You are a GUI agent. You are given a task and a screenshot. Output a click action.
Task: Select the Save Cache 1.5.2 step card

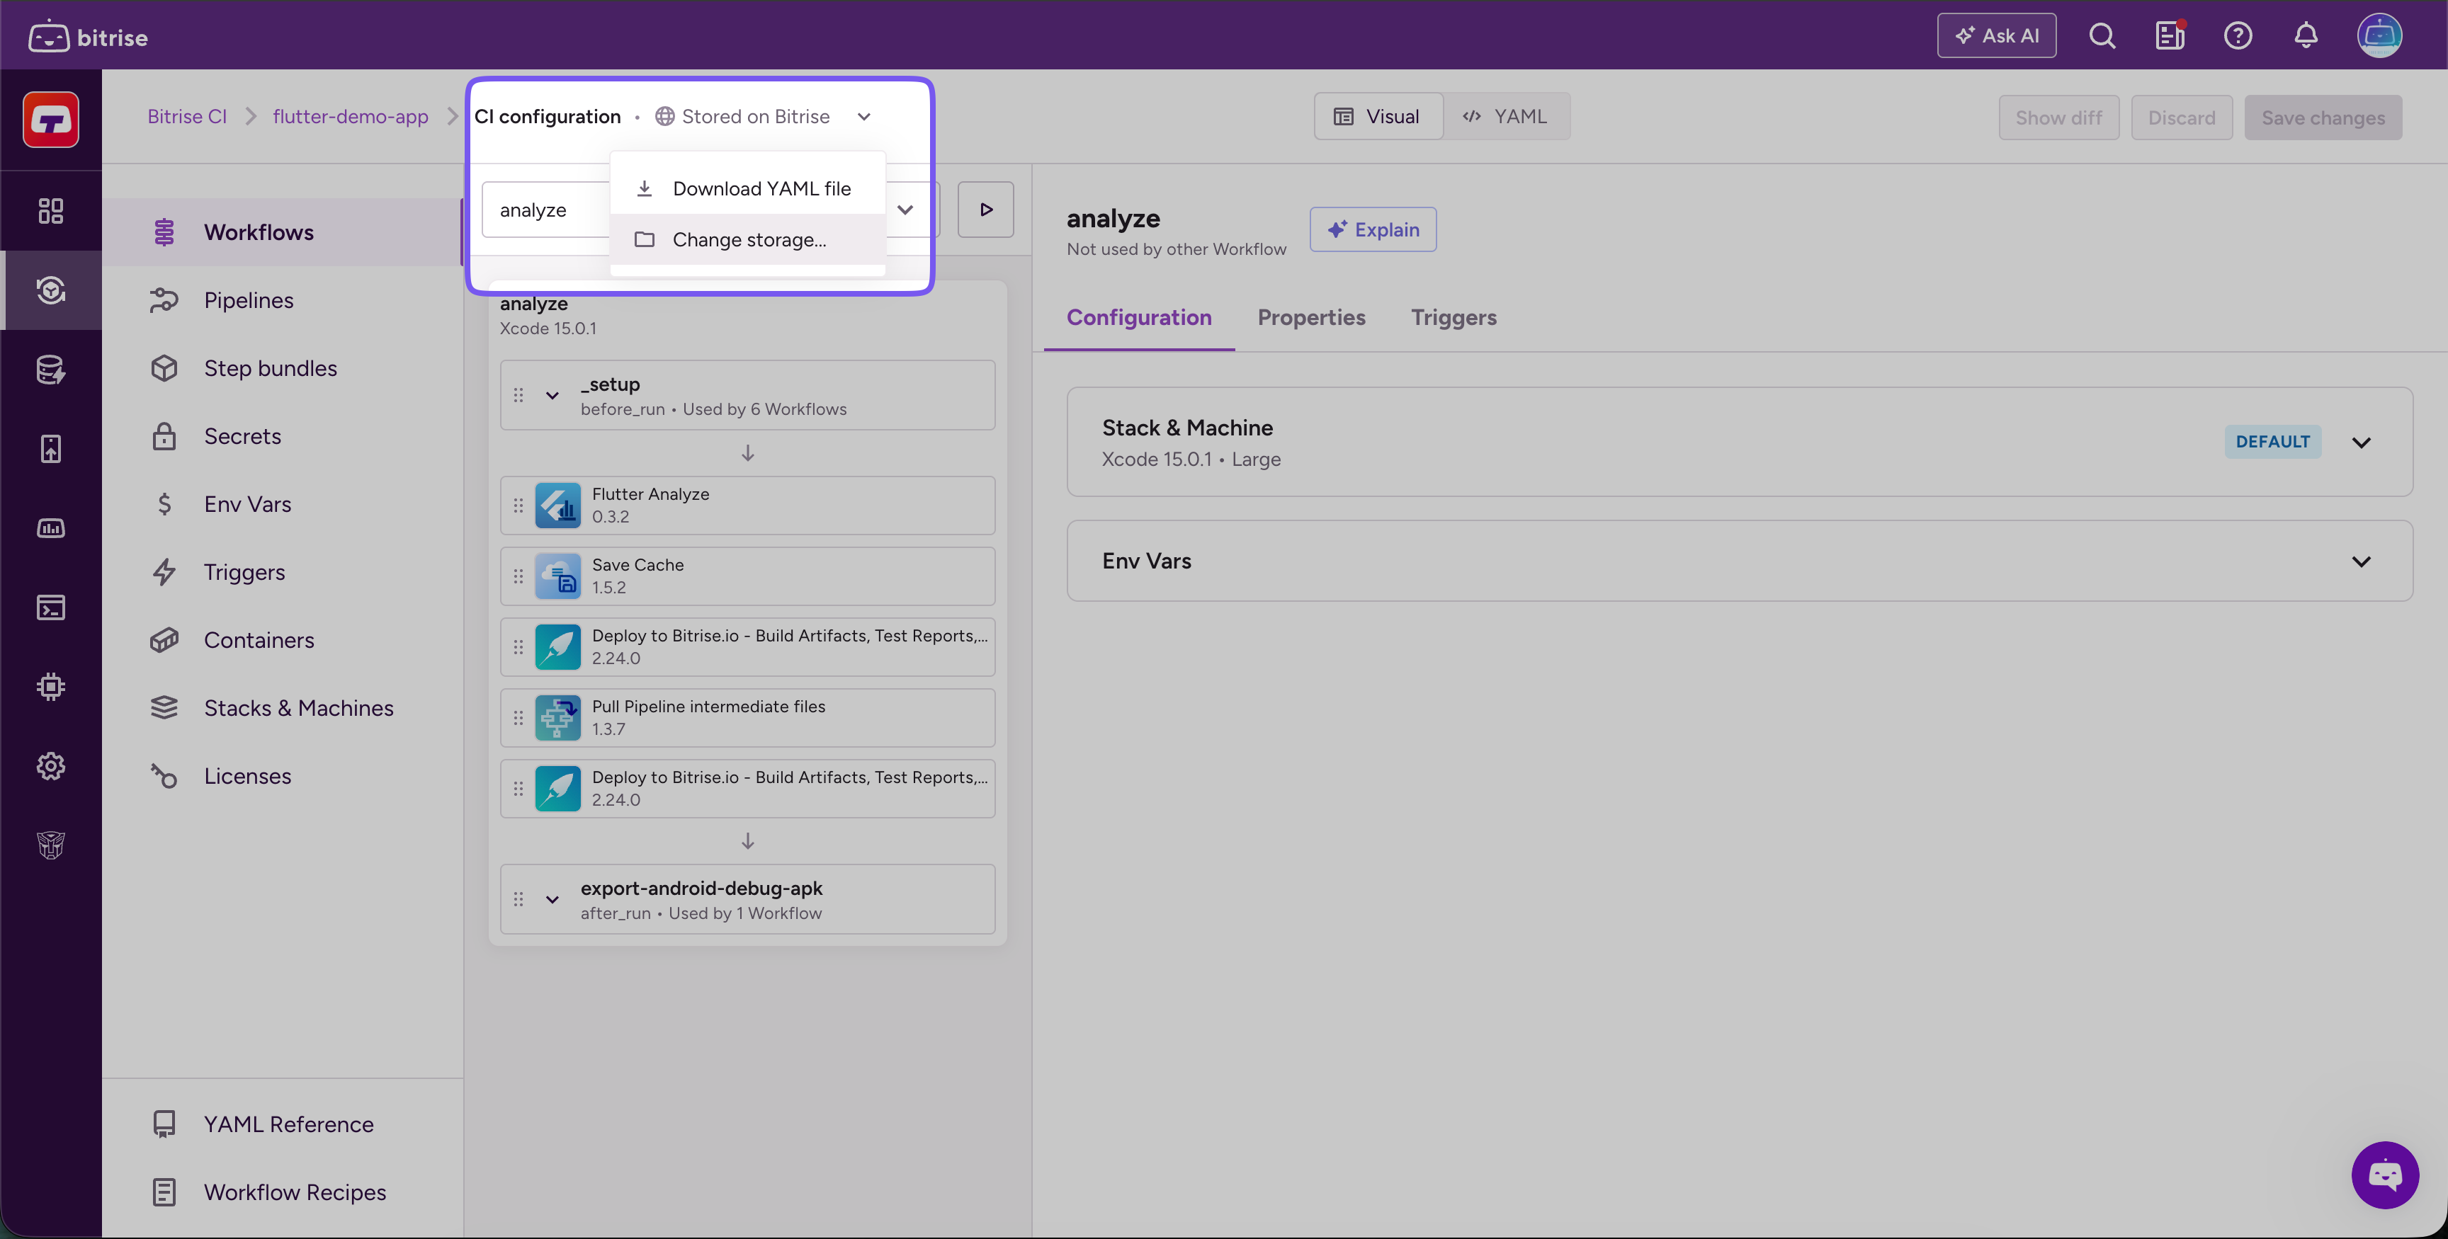click(748, 576)
